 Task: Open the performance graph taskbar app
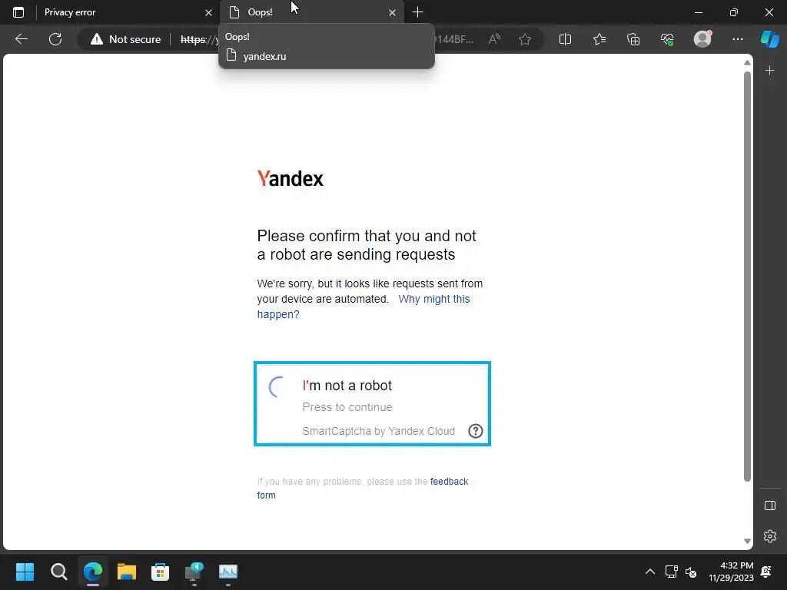pos(227,572)
